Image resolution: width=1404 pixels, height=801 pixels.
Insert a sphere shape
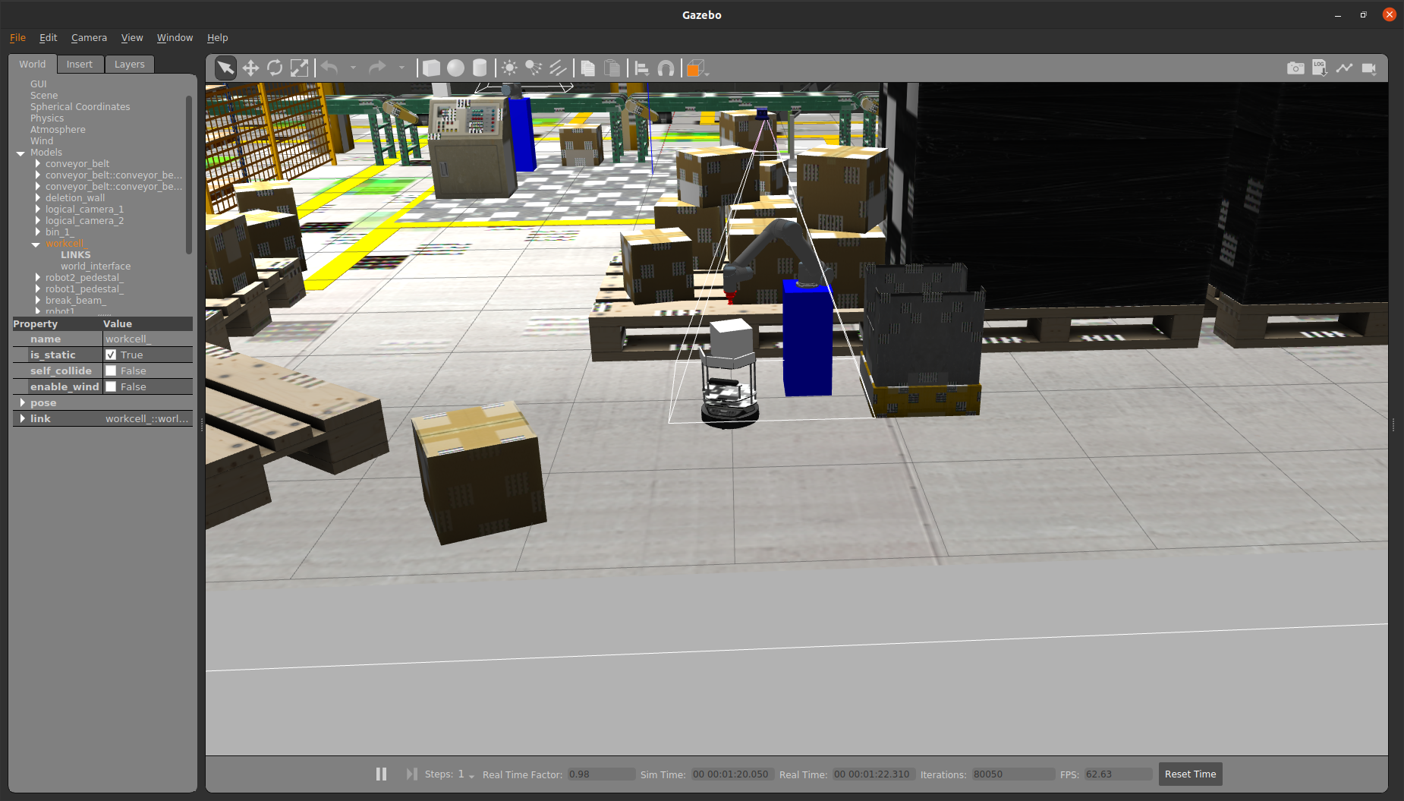pyautogui.click(x=455, y=68)
